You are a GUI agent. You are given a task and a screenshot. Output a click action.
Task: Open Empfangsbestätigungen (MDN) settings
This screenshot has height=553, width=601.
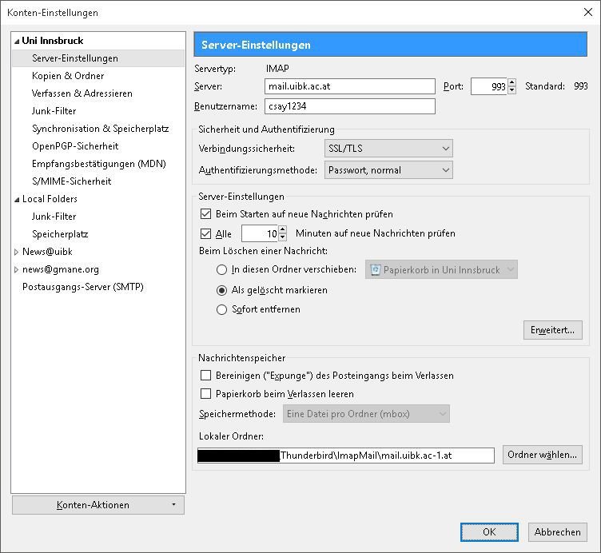[x=99, y=164]
